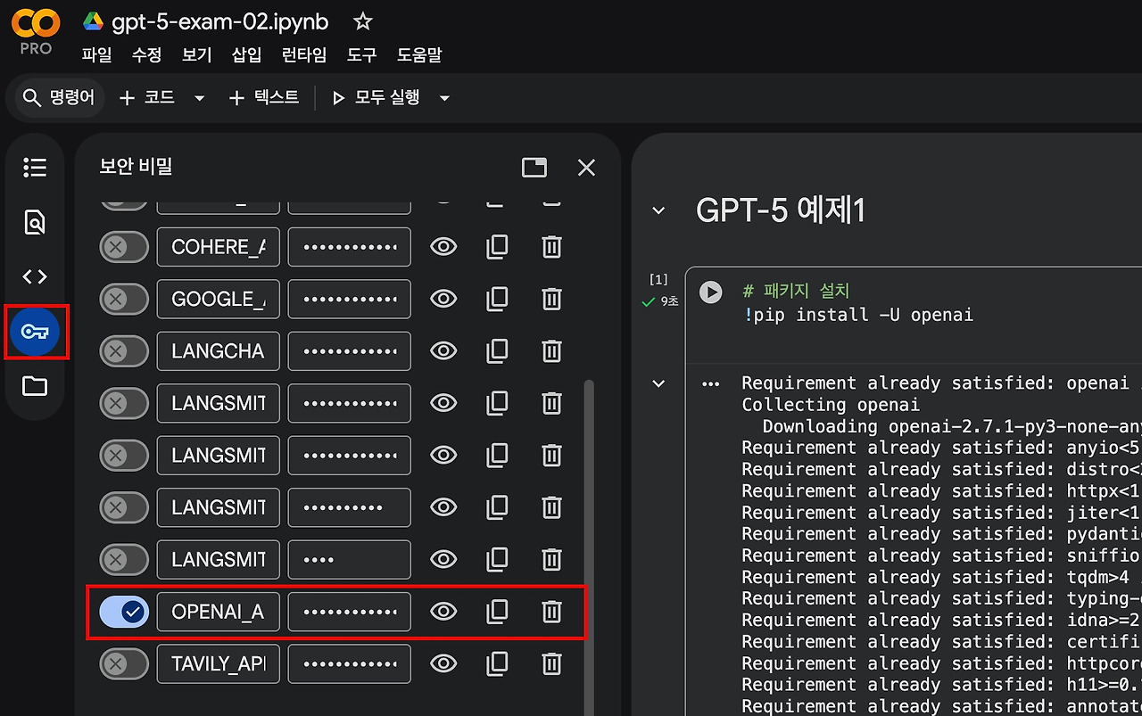
Task: Add a new 코드 cell
Action: tap(147, 98)
